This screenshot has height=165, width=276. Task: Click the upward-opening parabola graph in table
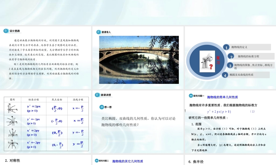click(13, 133)
